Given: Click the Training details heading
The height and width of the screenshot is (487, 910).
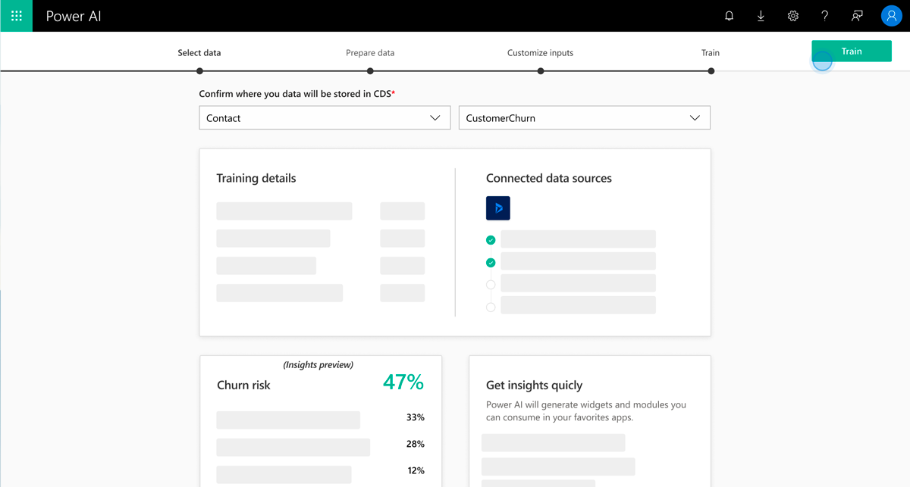Looking at the screenshot, I should click(x=256, y=179).
